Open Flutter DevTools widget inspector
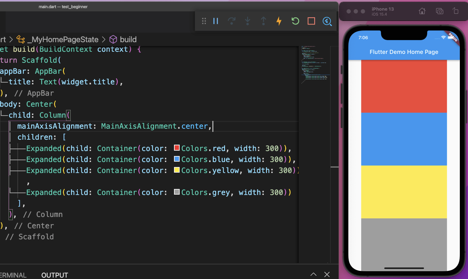The width and height of the screenshot is (468, 279). pos(327,21)
